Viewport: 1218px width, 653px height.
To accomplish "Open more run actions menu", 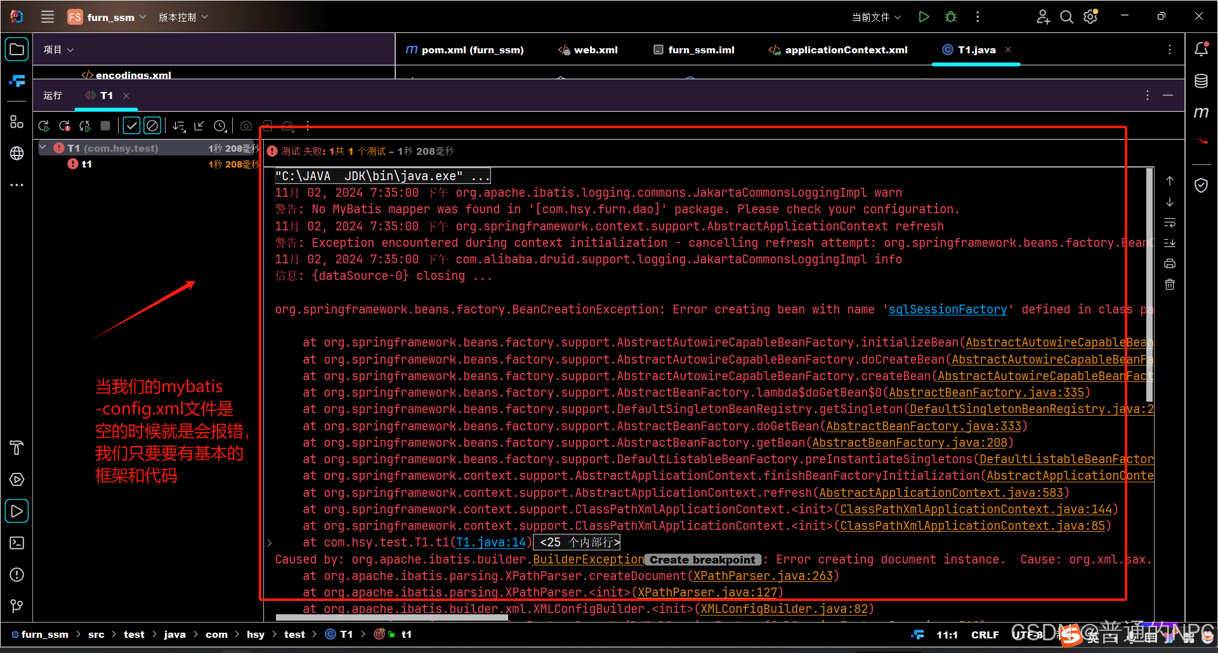I will pyautogui.click(x=978, y=17).
